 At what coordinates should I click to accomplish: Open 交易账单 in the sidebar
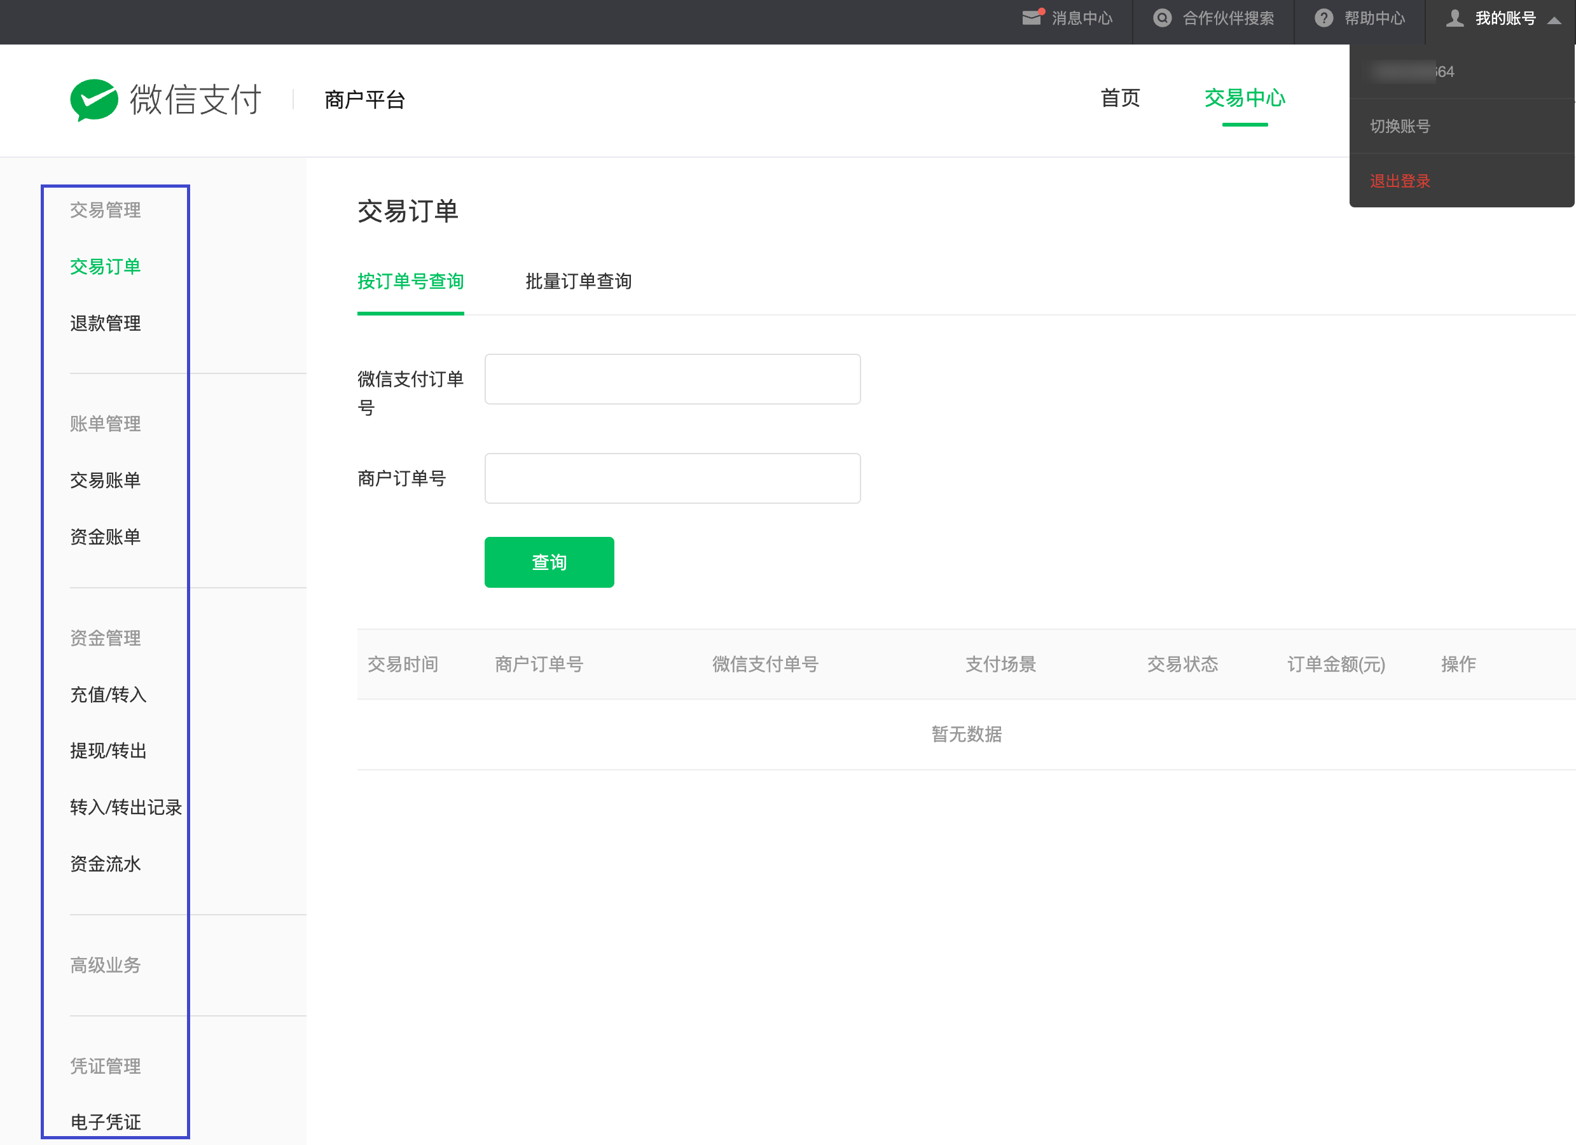pyautogui.click(x=106, y=480)
